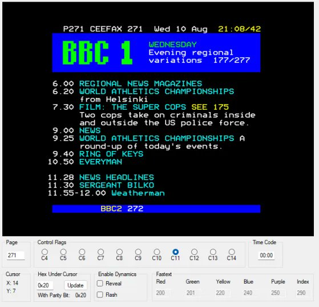Click the Cursor 'Y: 7' readout

11,291
